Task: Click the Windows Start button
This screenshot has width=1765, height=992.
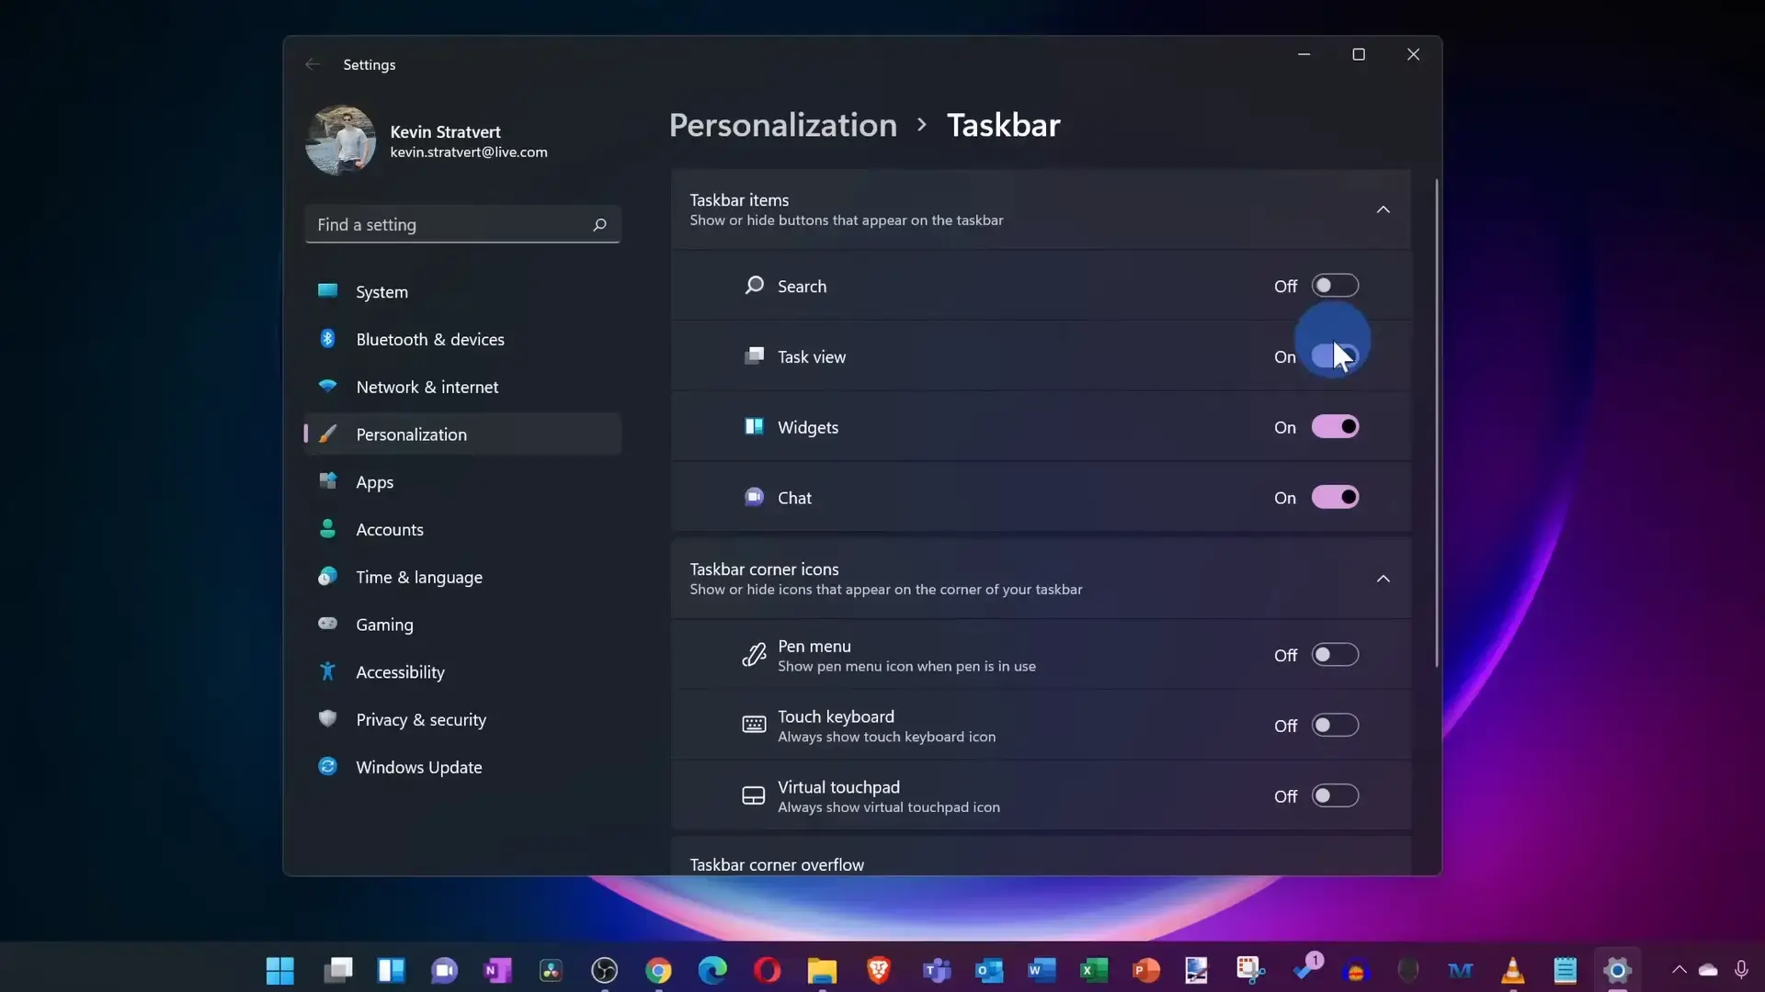Action: 279,970
